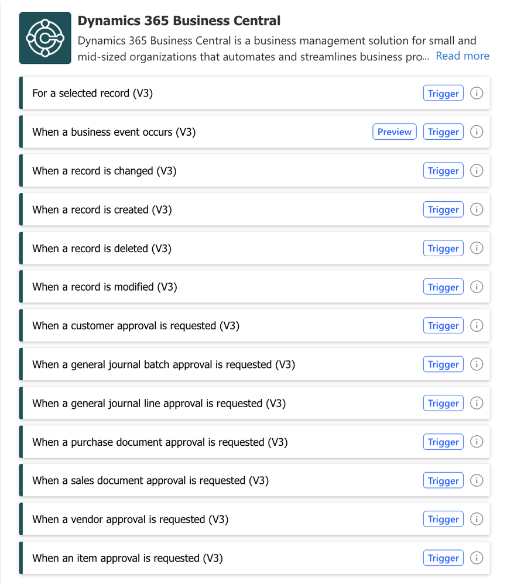The height and width of the screenshot is (585, 507).
Task: Open info for general journal batch approval trigger
Action: 477,364
